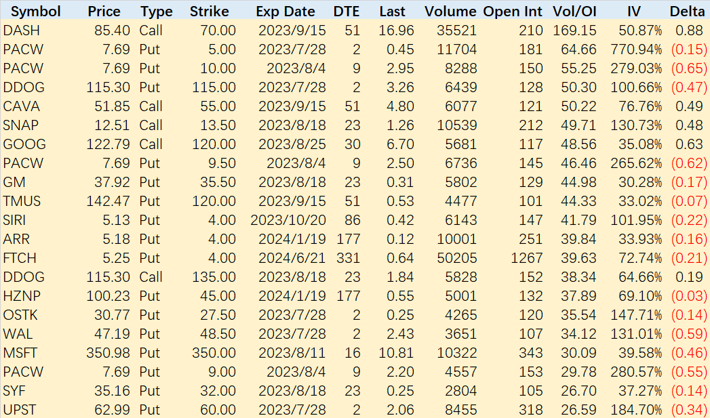This screenshot has height=418, width=710.
Task: Select the Exp Date column header
Action: 285,12
